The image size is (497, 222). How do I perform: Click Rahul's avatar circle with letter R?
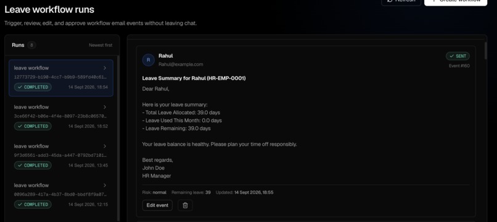[149, 60]
